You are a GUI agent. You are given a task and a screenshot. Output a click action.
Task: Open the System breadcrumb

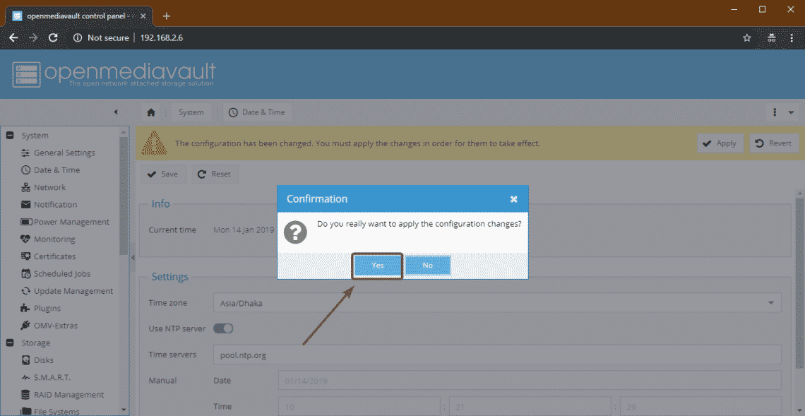191,112
